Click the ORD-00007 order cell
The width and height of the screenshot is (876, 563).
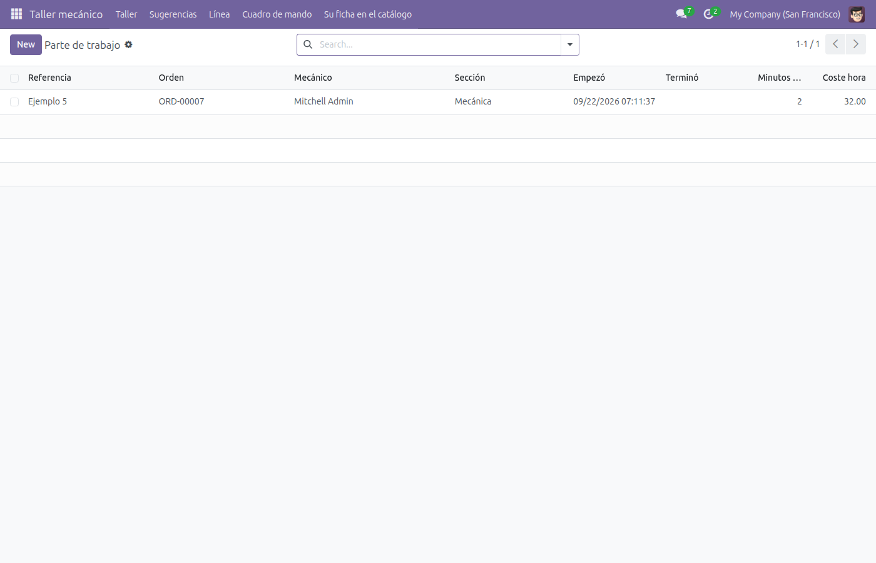coord(181,101)
